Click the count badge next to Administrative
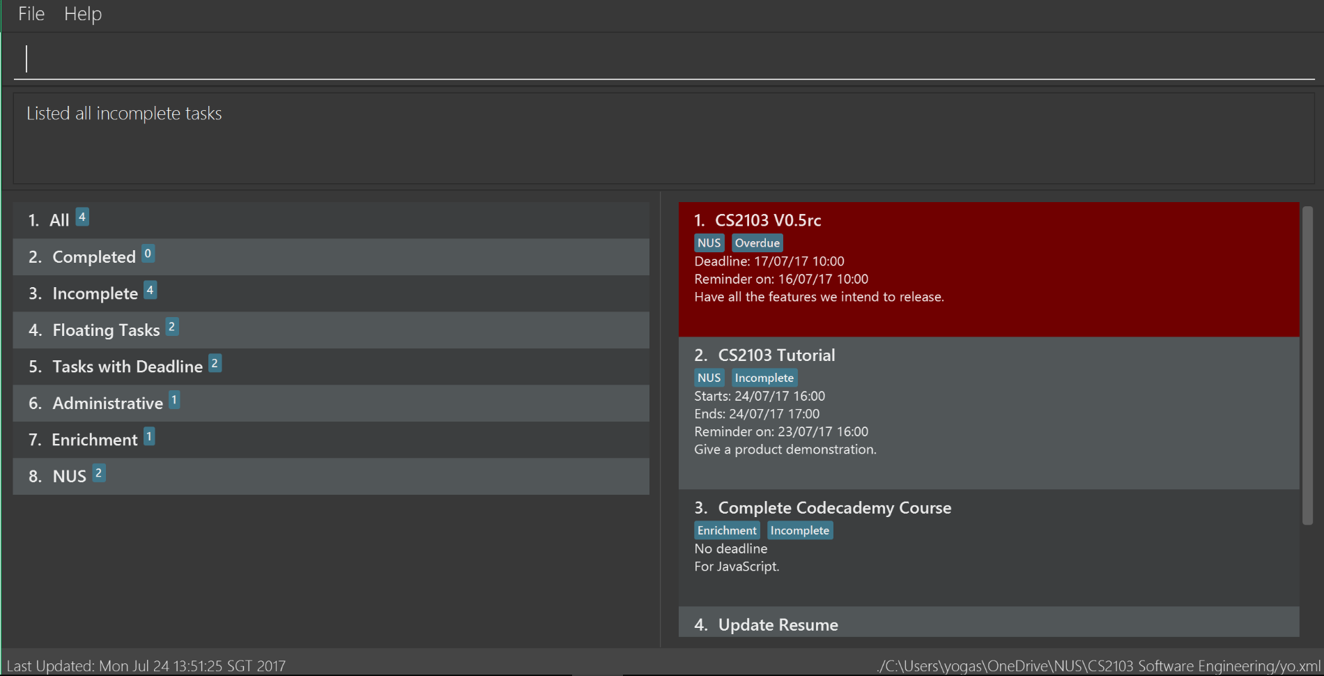The image size is (1324, 676). (x=174, y=400)
